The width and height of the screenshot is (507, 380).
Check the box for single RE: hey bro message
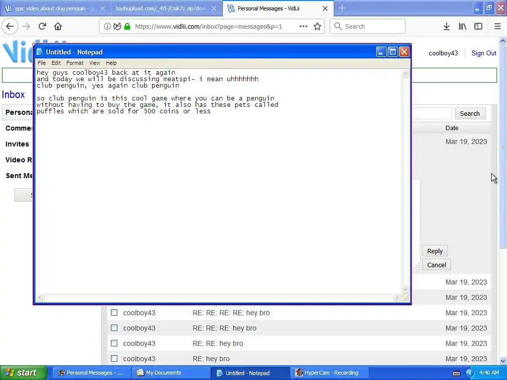tap(114, 358)
